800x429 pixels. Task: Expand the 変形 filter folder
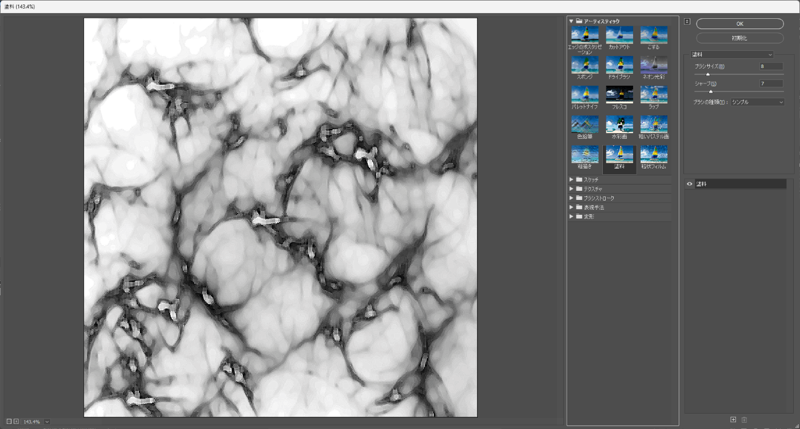click(x=571, y=216)
